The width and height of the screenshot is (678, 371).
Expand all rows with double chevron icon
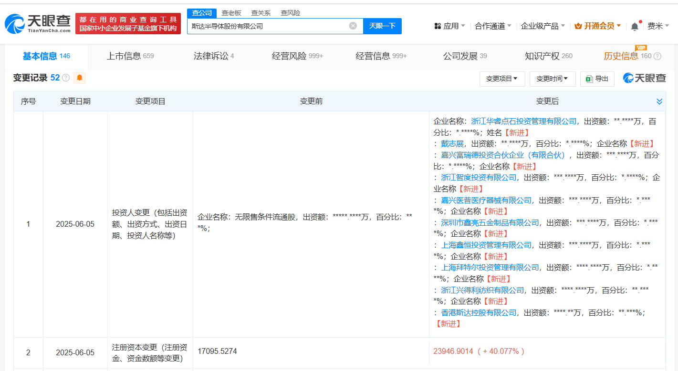click(x=659, y=101)
